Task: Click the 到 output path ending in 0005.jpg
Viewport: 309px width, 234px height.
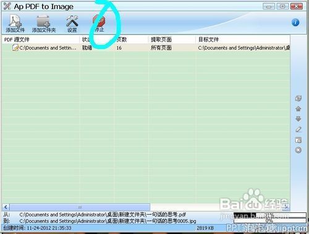Action: pyautogui.click(x=108, y=221)
